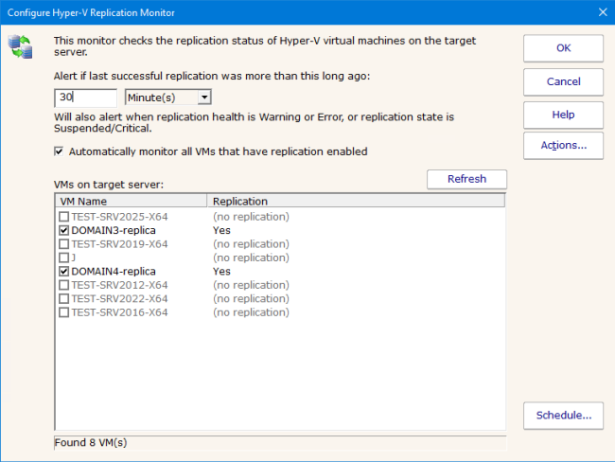Select the TEST-SRV2022-X64 list entry
615x462 pixels.
(119, 299)
